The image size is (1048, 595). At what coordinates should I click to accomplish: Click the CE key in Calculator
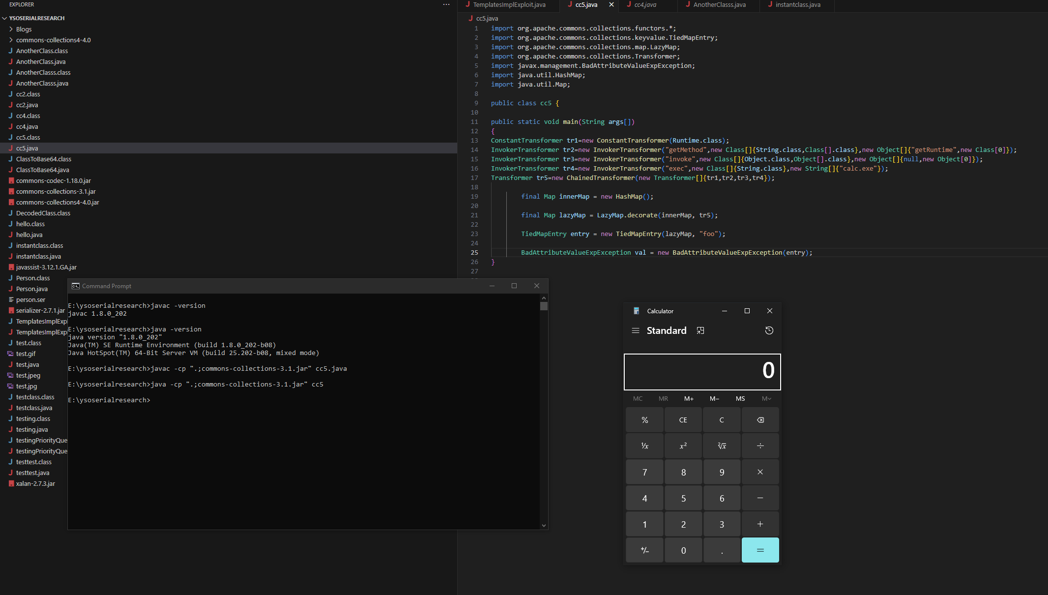(683, 420)
